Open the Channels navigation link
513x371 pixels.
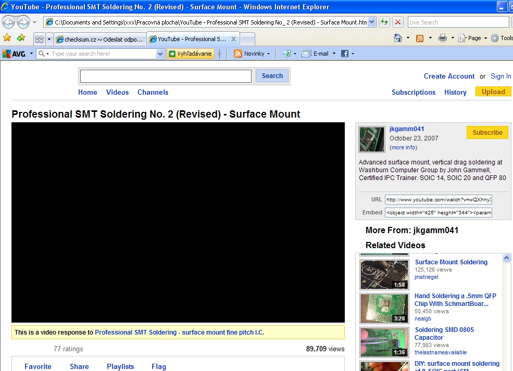pyautogui.click(x=153, y=92)
